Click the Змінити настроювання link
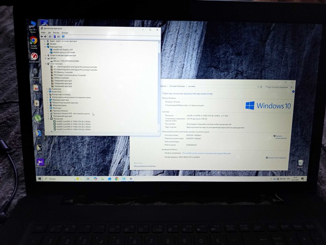Image resolution: width=326 pixels, height=245 pixels. click(280, 137)
